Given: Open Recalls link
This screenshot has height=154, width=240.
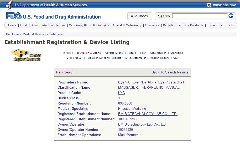Looking at the screenshot, I should click(132, 53).
